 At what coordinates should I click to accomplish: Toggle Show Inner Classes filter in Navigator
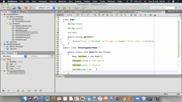tap(23, 91)
